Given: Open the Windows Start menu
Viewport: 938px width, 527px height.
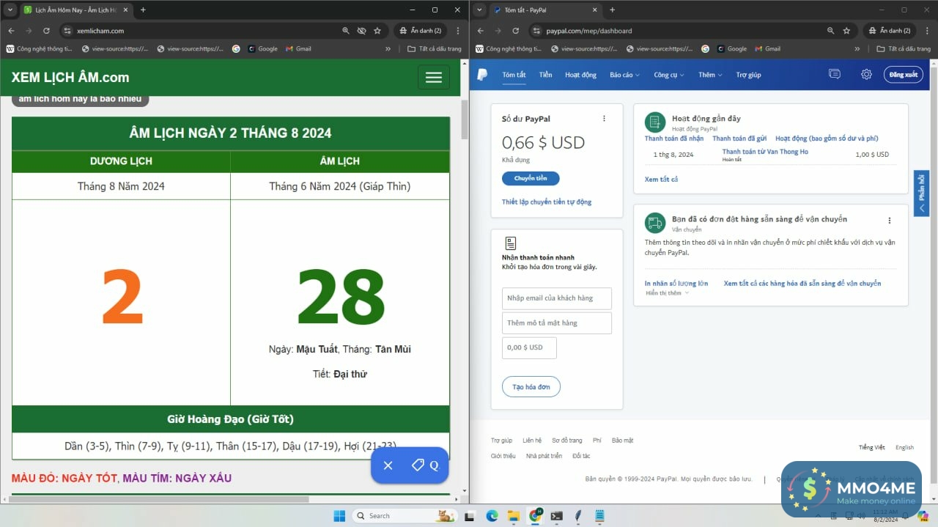Looking at the screenshot, I should coord(339,516).
